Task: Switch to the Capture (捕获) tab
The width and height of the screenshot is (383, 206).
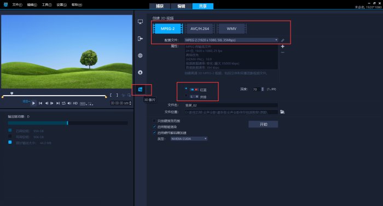Action: point(160,6)
